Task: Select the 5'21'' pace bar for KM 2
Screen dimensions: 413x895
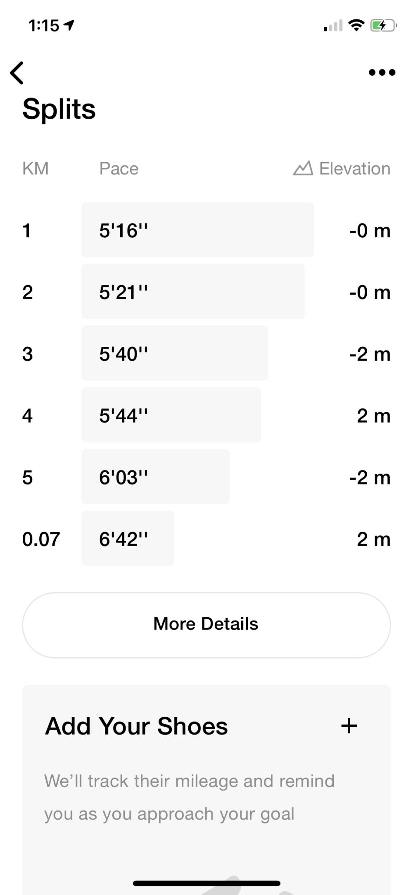Action: coord(193,291)
